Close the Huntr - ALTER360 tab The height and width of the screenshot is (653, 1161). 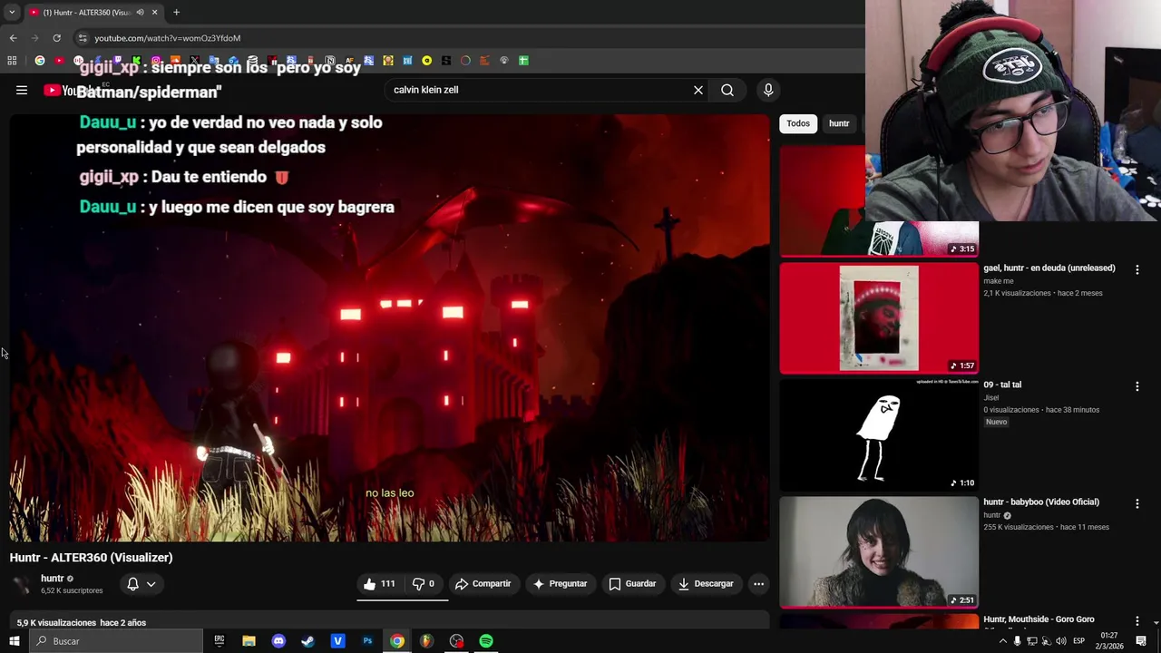click(x=154, y=12)
